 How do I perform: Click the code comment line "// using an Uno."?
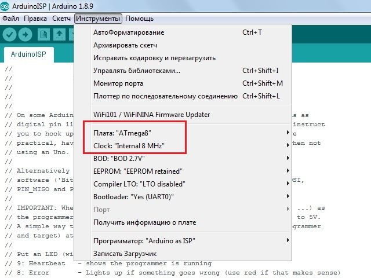pos(37,152)
